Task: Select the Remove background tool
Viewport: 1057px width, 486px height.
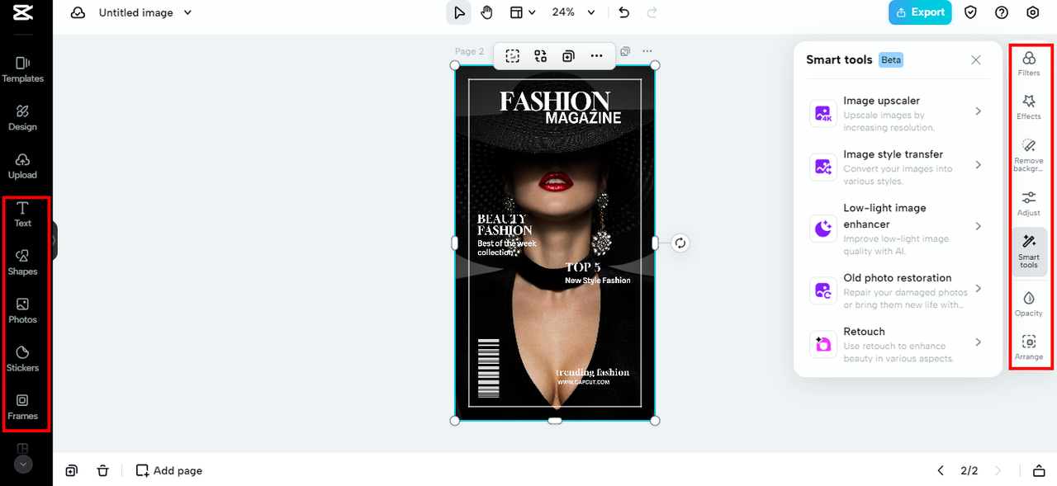Action: click(x=1029, y=154)
